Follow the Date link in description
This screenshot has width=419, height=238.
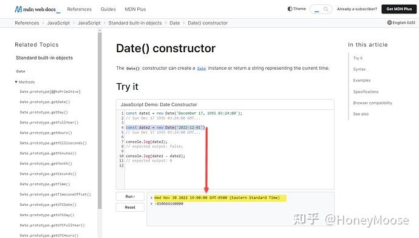202,69
